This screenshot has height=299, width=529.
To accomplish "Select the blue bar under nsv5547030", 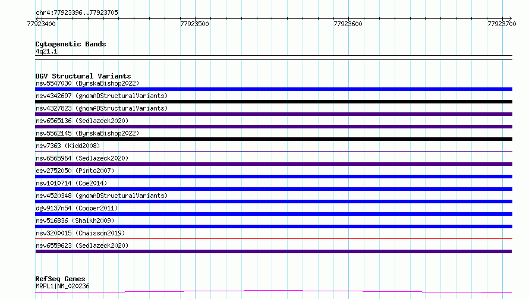I will 273,89.
